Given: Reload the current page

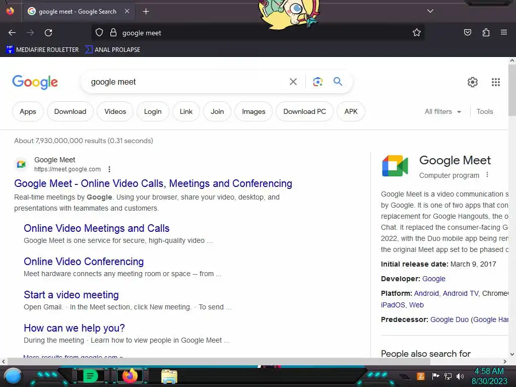Looking at the screenshot, I should pyautogui.click(x=48, y=33).
